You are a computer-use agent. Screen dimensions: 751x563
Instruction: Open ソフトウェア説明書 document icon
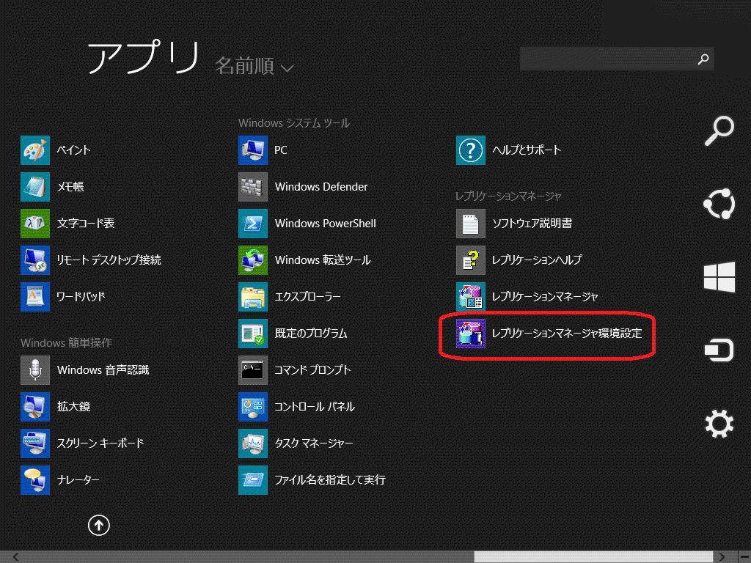click(471, 224)
